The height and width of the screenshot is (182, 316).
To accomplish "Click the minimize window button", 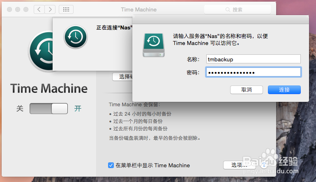I will tap(18, 9).
